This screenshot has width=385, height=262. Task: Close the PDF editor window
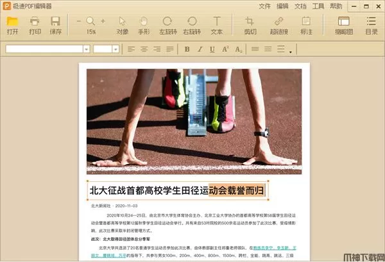pos(379,6)
